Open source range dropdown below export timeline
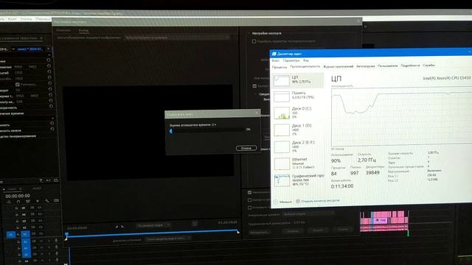The width and height of the screenshot is (472, 265). (x=167, y=239)
